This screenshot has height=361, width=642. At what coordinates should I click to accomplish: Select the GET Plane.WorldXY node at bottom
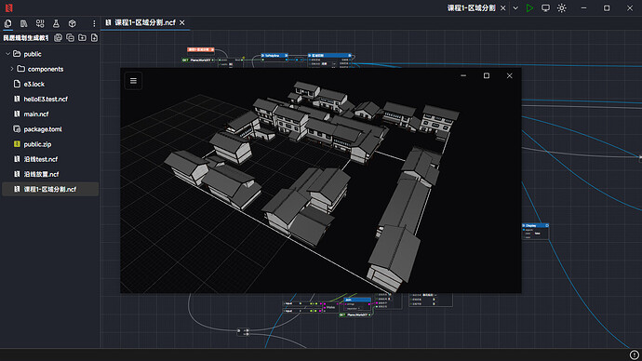(x=355, y=314)
